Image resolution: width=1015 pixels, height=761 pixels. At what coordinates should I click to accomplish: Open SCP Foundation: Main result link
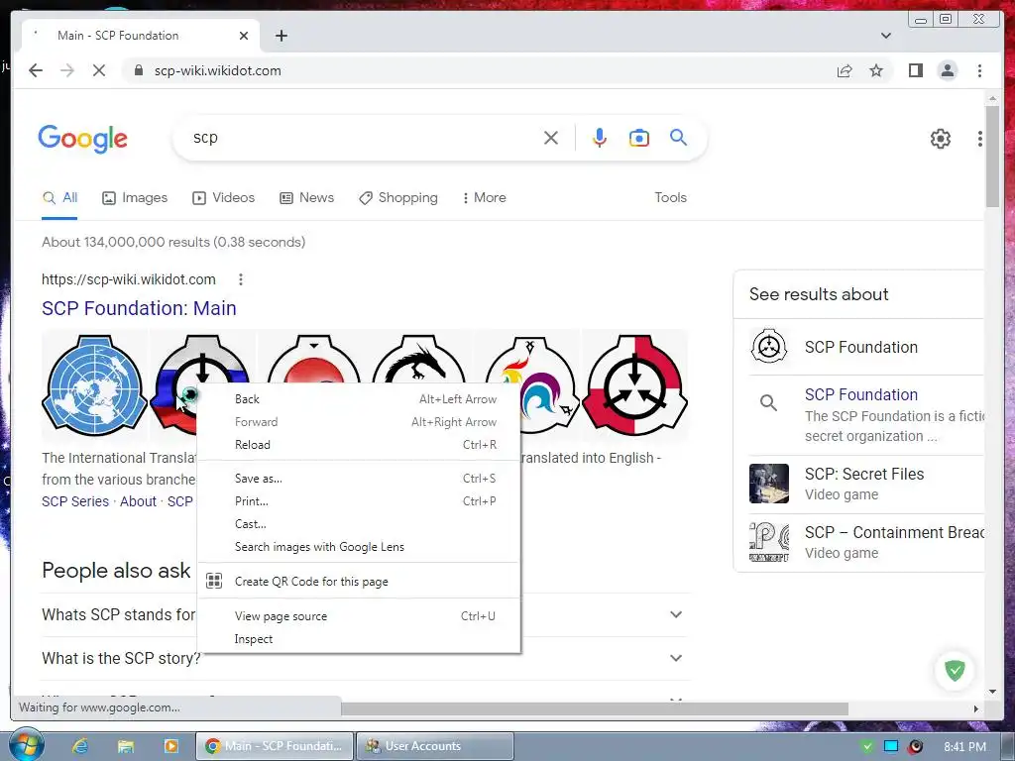pos(139,308)
